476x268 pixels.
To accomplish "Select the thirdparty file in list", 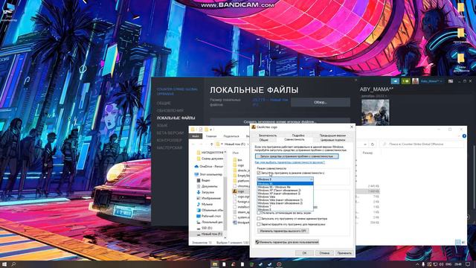I will (241, 223).
